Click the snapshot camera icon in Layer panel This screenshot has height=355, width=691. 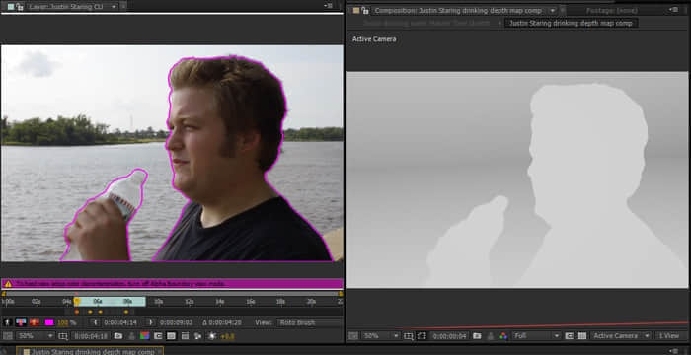click(118, 336)
